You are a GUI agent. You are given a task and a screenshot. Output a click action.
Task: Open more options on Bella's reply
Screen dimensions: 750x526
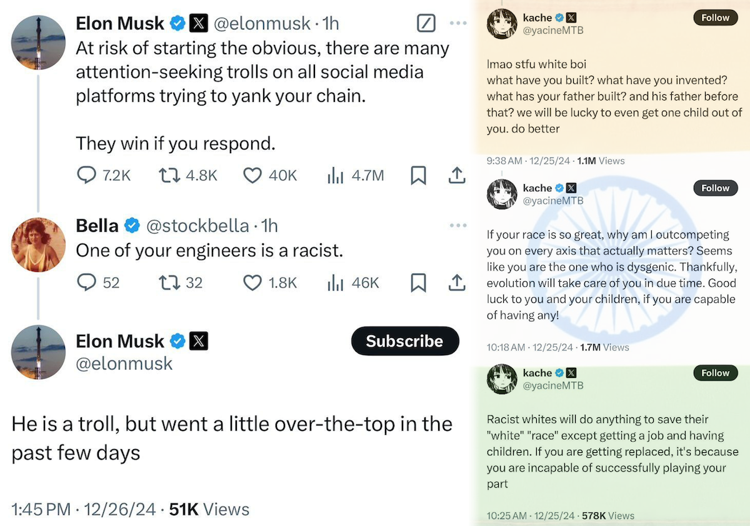click(x=458, y=226)
